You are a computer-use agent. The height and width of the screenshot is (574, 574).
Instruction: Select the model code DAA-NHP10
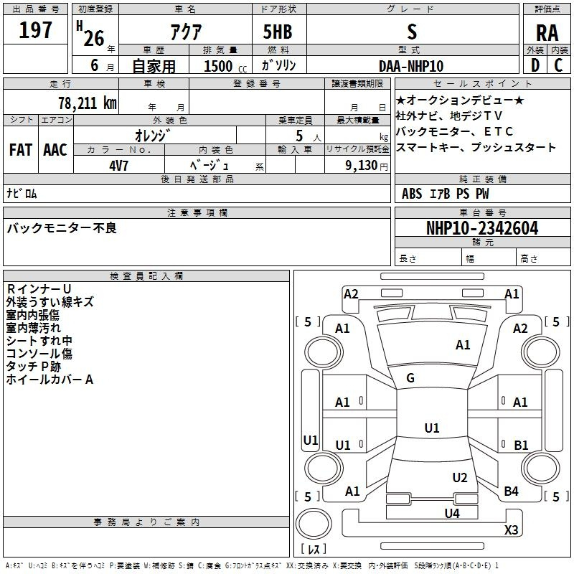[x=411, y=66]
